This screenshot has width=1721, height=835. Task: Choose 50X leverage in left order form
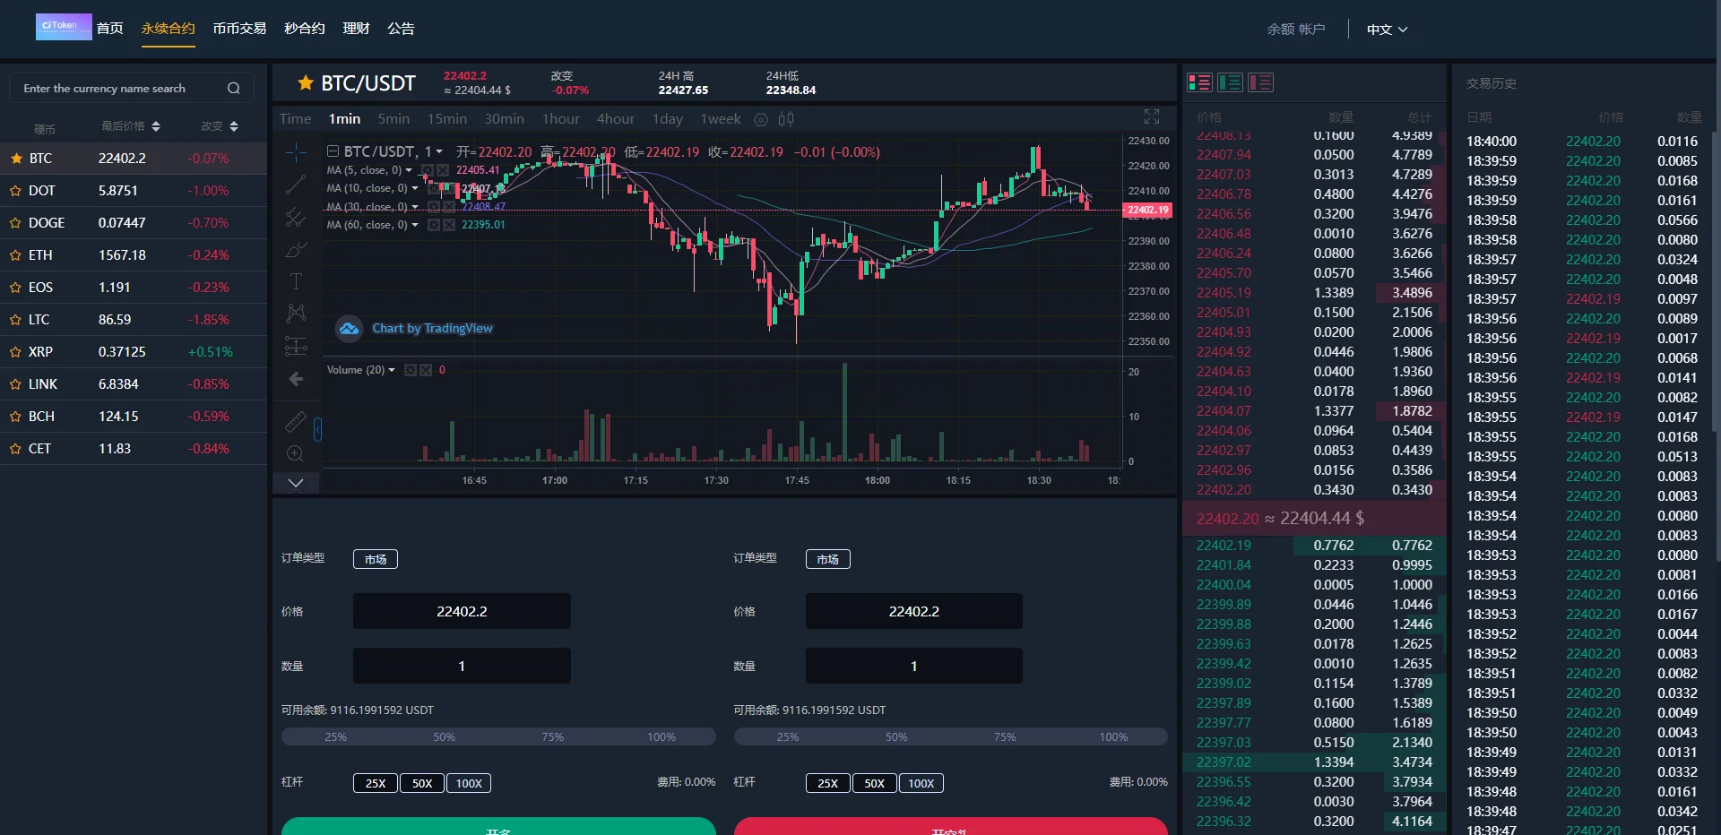[422, 783]
